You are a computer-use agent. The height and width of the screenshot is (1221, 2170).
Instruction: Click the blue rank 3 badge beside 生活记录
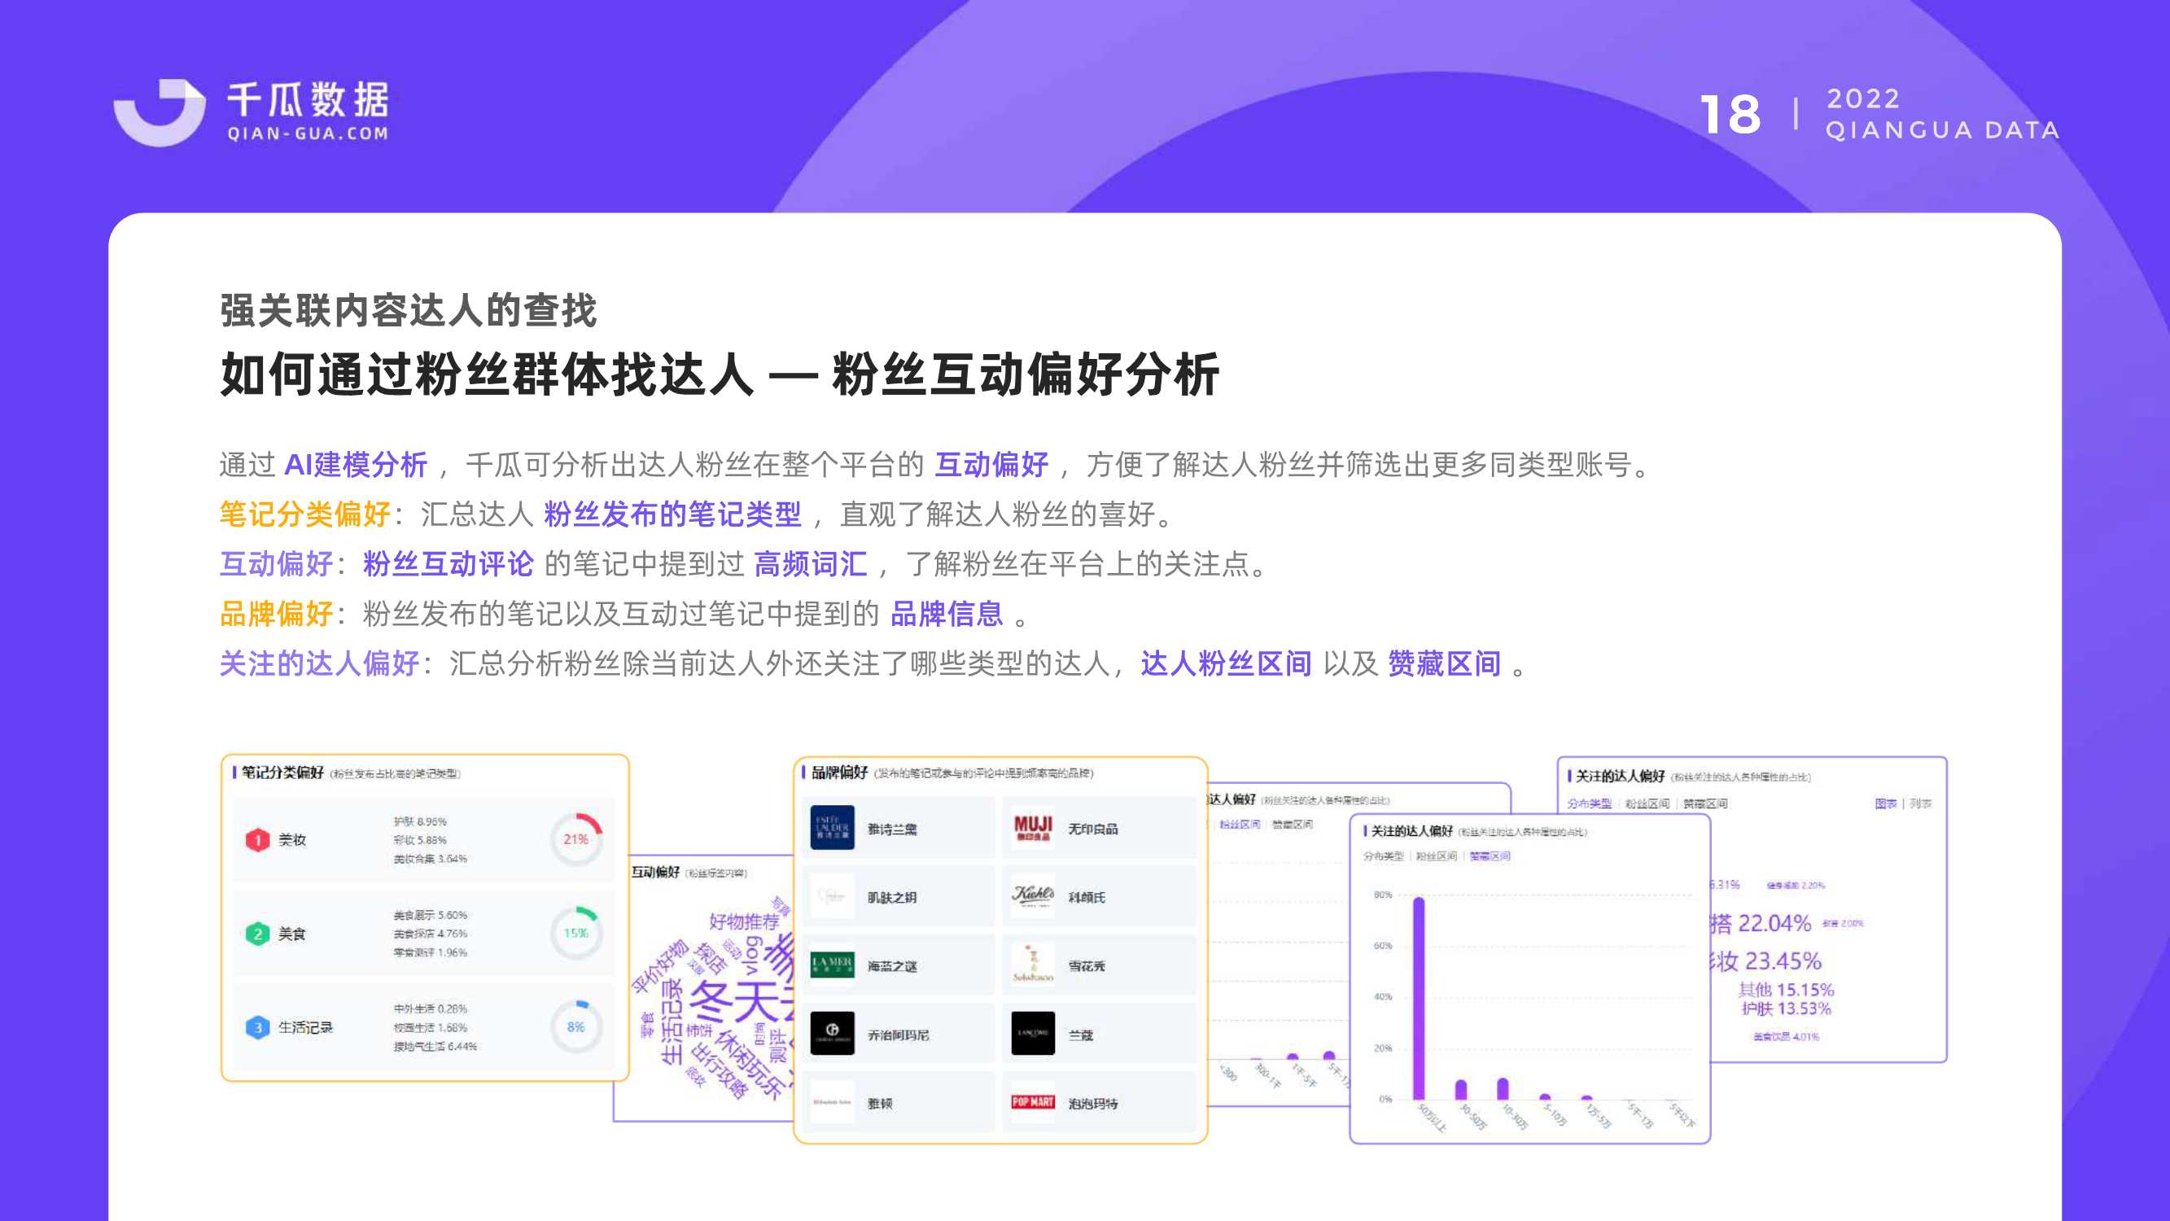[x=258, y=1027]
